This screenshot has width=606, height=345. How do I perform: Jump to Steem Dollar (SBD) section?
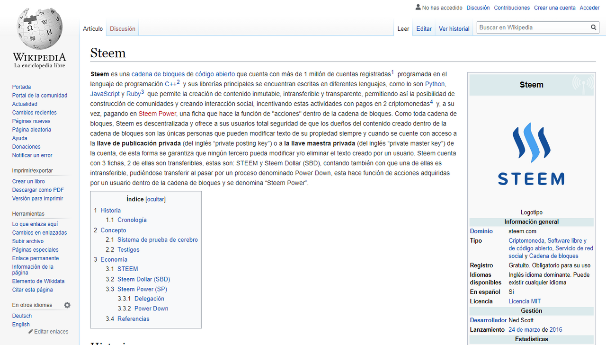click(x=143, y=279)
